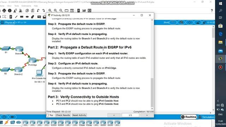This screenshot has height=127, width=226.
Task: Open the View menu
Action: point(9,6)
